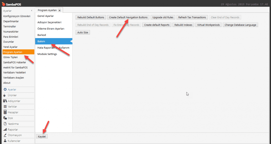
Task: Click the Stok section icon
Action: [x=5, y=118]
